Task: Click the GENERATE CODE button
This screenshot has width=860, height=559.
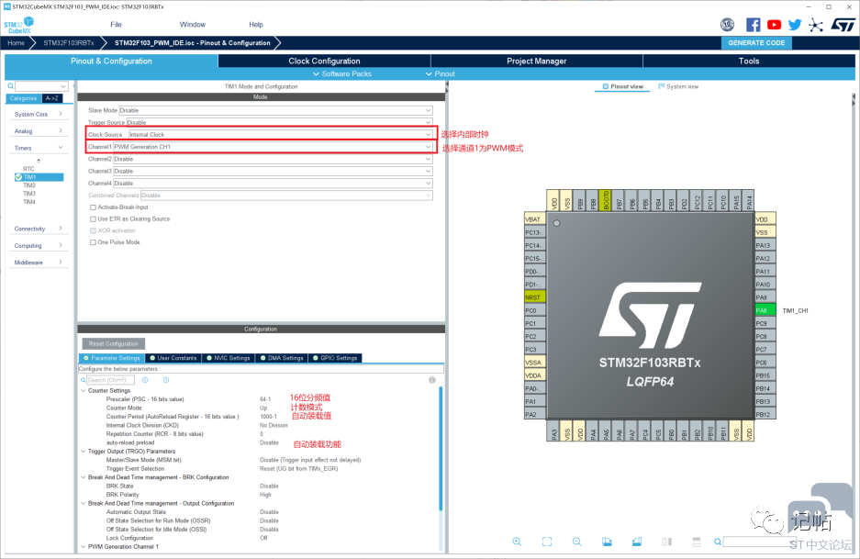Action: [755, 43]
